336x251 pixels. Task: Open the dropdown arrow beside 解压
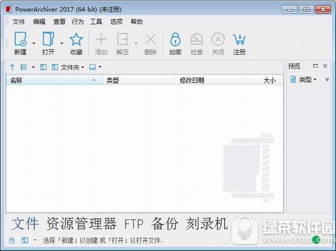136,43
